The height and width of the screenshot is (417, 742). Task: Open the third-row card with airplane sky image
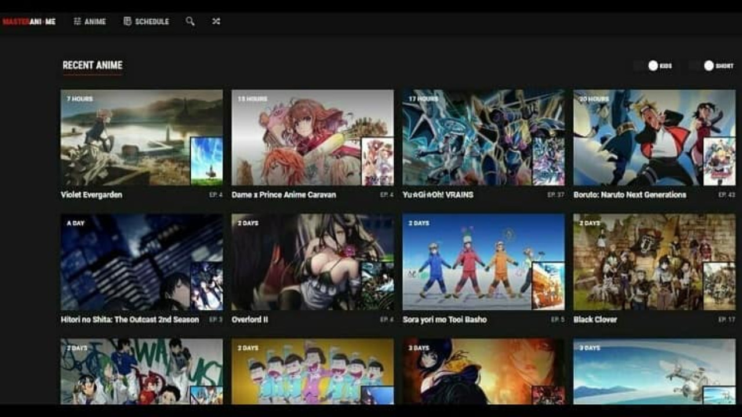click(654, 371)
